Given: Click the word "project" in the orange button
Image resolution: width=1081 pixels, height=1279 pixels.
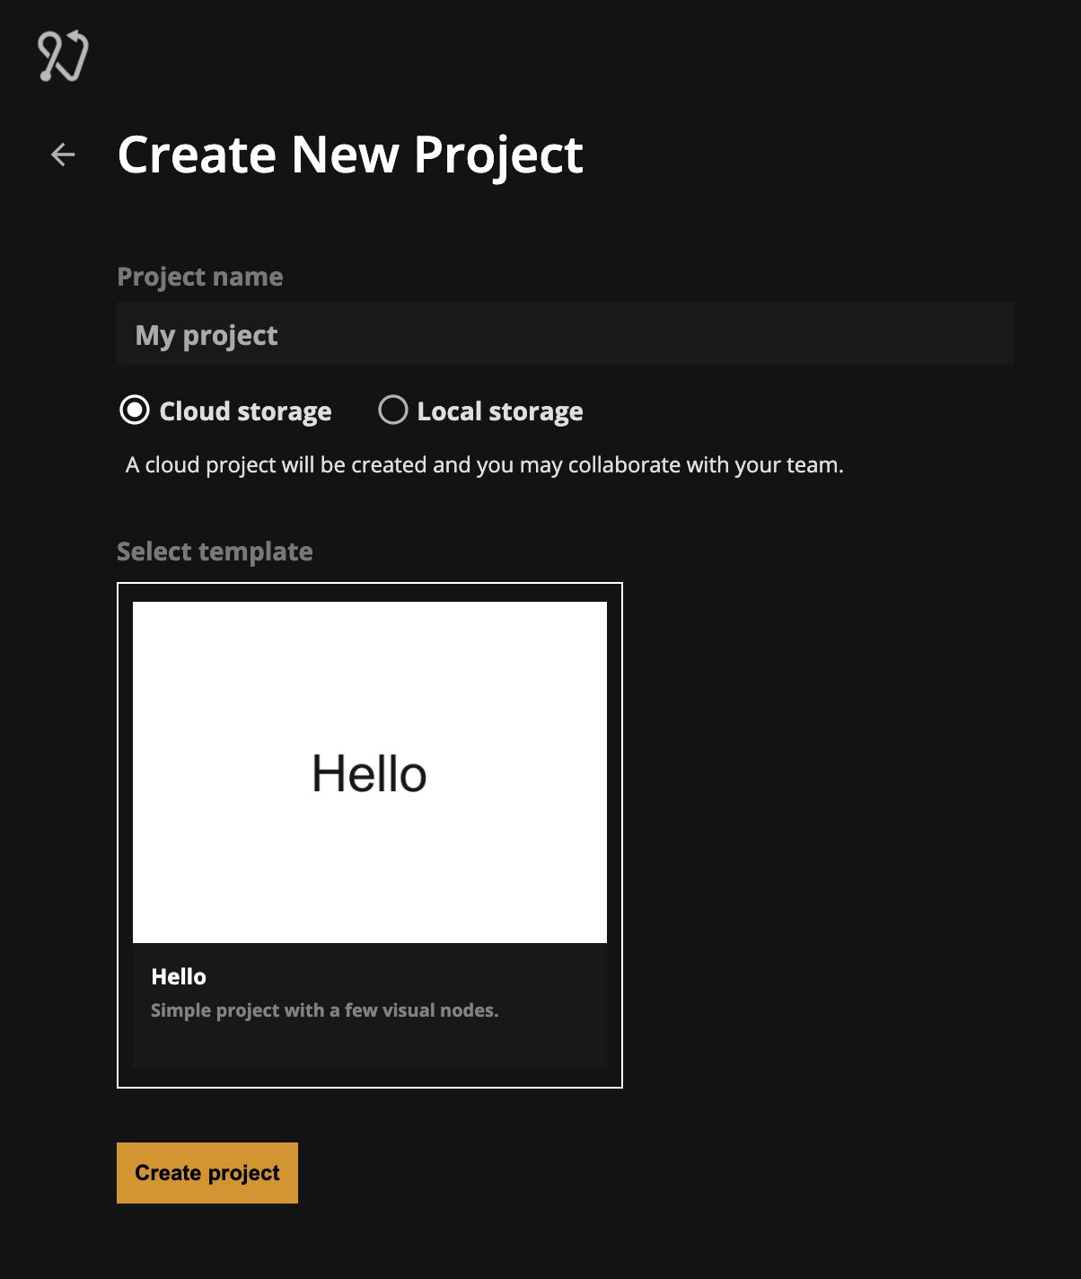Looking at the screenshot, I should 243,1173.
